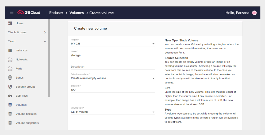This screenshot has height=135, width=265.
Task: Open the hamburger navigation menu
Action: click(11, 13)
